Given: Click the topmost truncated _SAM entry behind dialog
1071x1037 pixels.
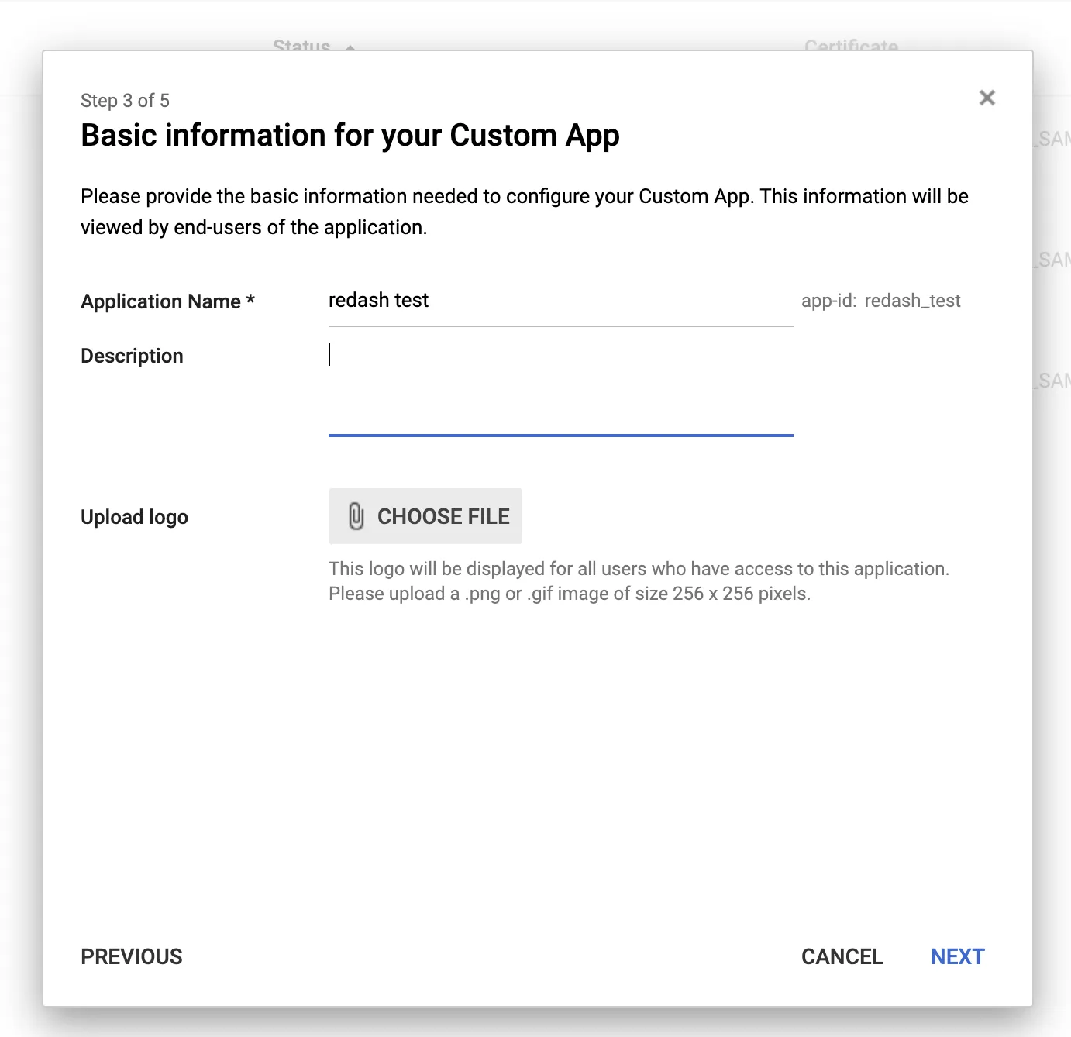Looking at the screenshot, I should click(x=1052, y=139).
